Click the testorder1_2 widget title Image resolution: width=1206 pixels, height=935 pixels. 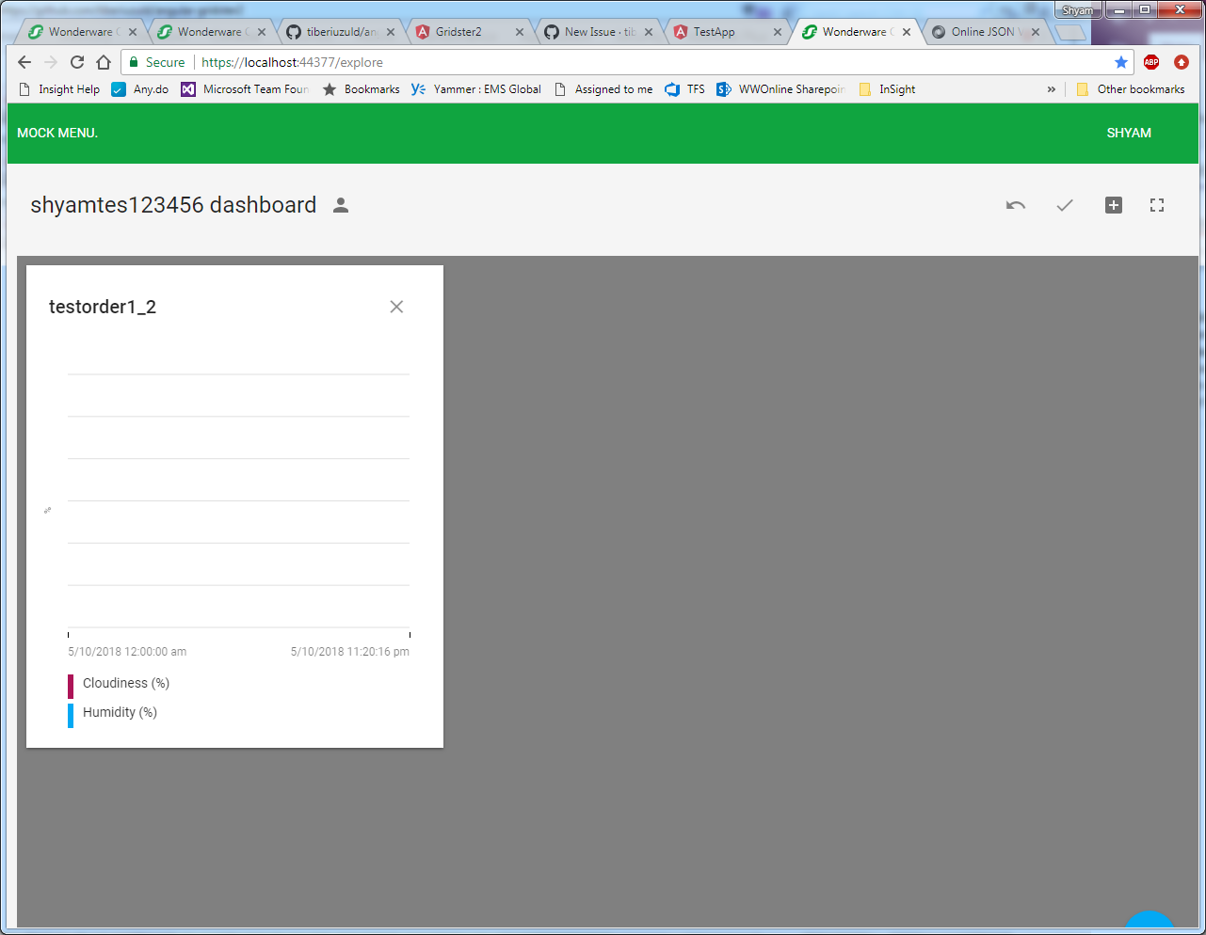[x=103, y=307]
